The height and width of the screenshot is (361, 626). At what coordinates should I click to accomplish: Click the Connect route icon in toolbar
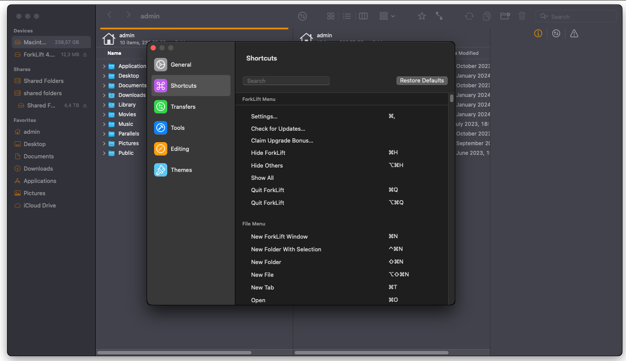pyautogui.click(x=439, y=16)
